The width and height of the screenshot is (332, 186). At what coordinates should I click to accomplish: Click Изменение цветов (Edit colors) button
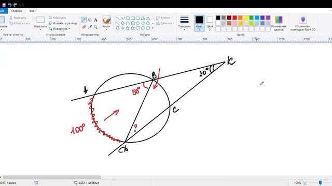(x=279, y=23)
